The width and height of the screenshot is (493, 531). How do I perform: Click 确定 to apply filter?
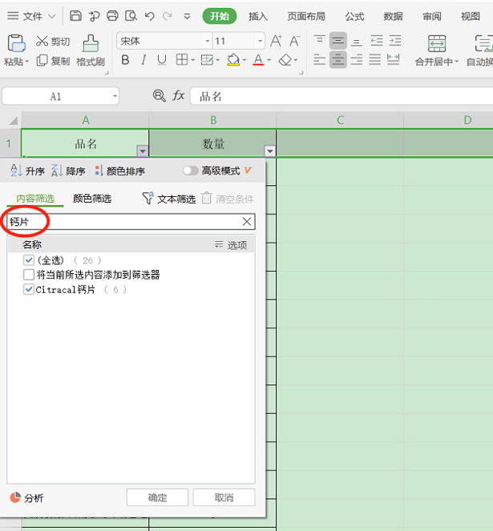[x=157, y=497]
